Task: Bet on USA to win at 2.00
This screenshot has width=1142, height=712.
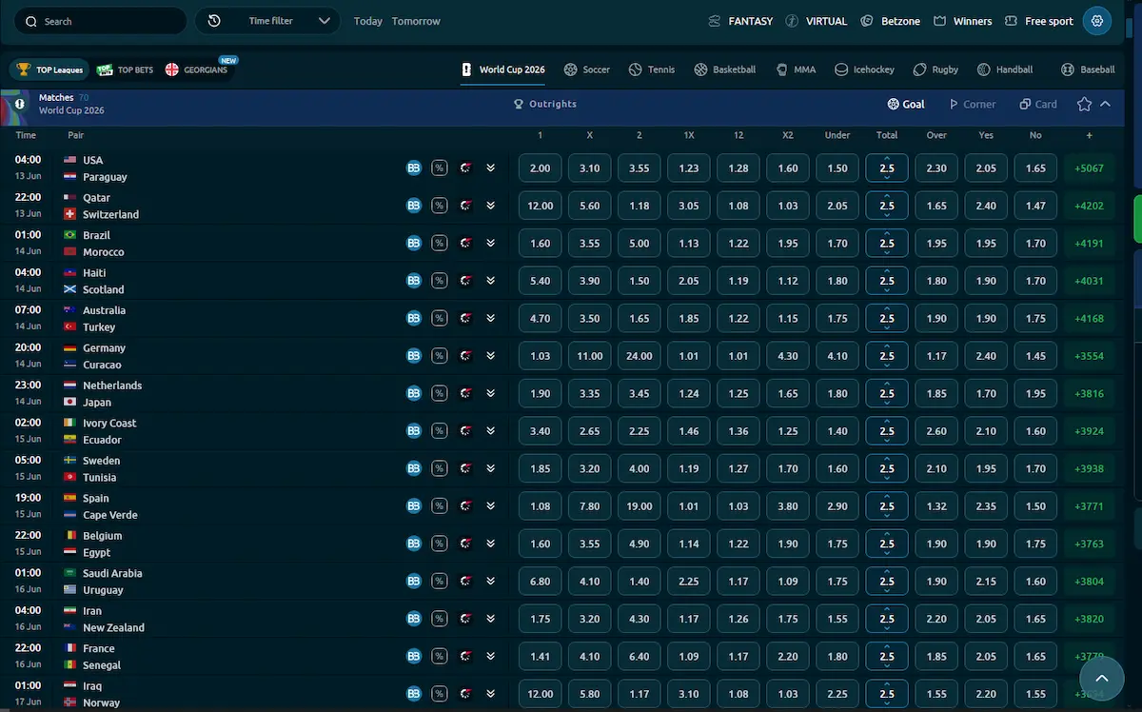Action: pyautogui.click(x=541, y=168)
